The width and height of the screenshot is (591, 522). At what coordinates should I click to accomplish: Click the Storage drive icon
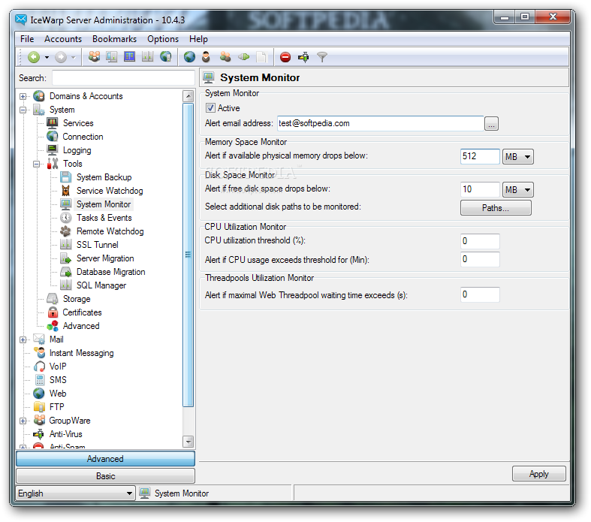53,299
